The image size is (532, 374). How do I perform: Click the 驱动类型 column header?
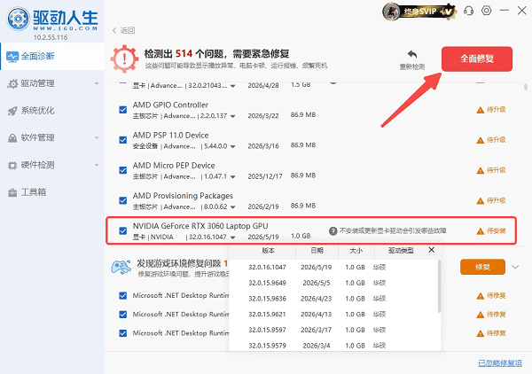(x=401, y=251)
